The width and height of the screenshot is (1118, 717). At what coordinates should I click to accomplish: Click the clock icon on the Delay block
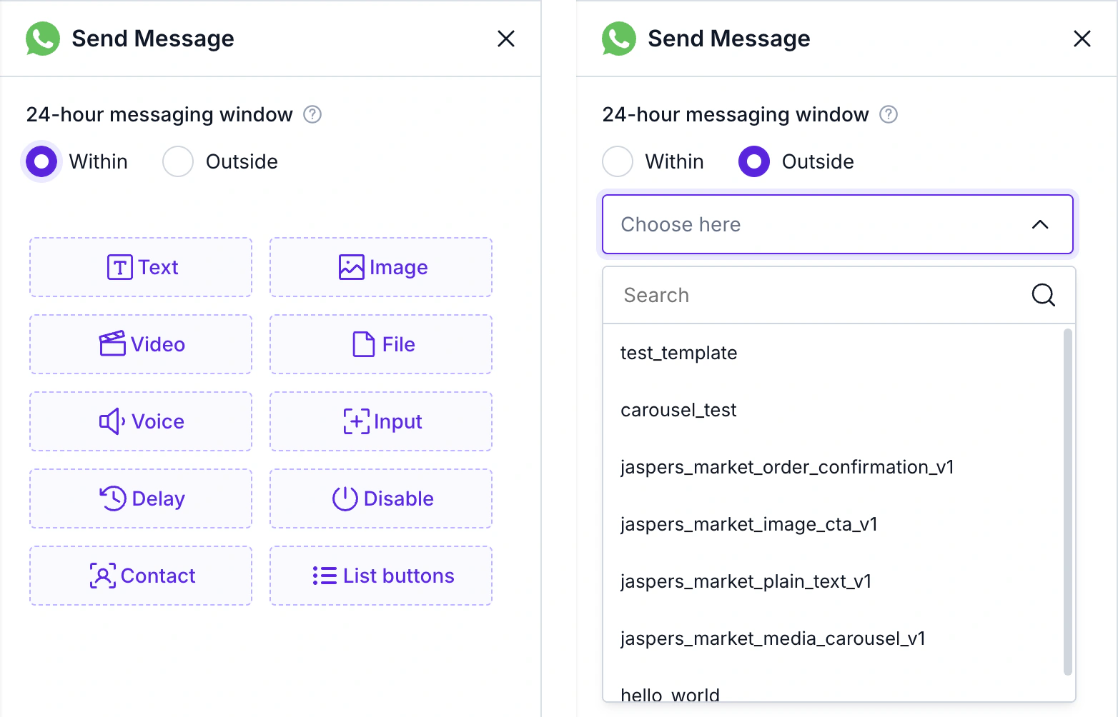point(113,498)
